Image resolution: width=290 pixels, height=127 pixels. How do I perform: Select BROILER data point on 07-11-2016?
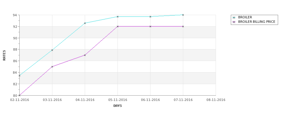coord(183,15)
